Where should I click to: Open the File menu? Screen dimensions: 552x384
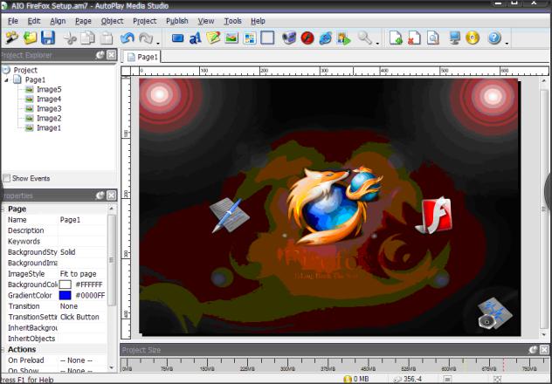[13, 21]
